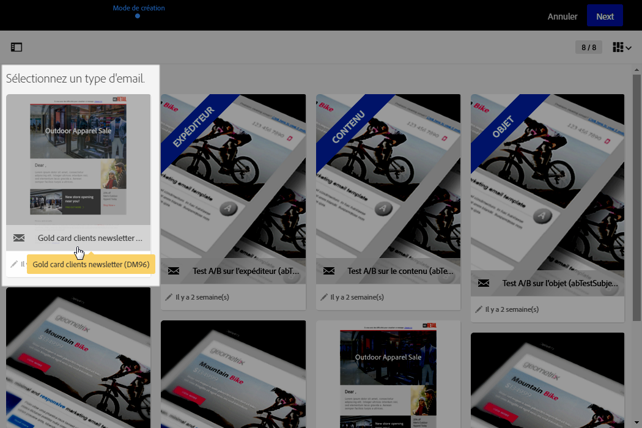Image resolution: width=642 pixels, height=428 pixels.
Task: Click the Sélectionnez un type d'email heading
Action: pos(75,78)
